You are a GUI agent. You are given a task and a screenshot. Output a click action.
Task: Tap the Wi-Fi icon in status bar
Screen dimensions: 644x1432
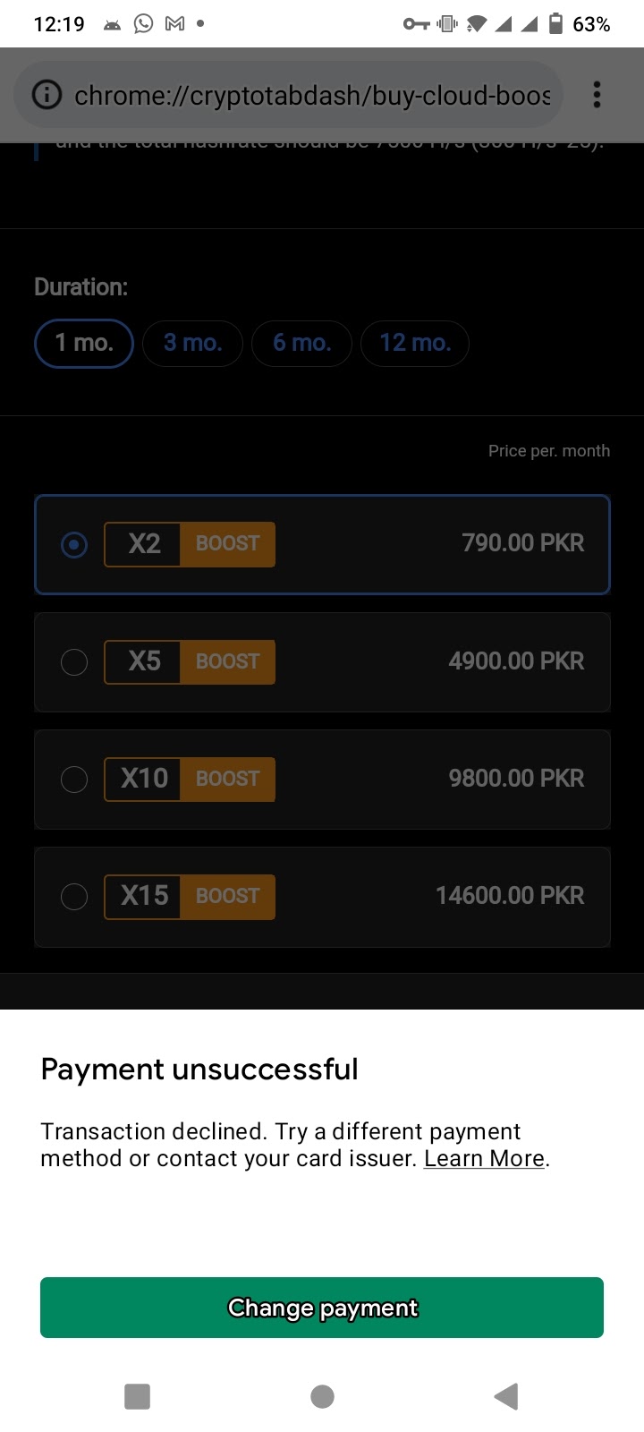click(x=478, y=23)
